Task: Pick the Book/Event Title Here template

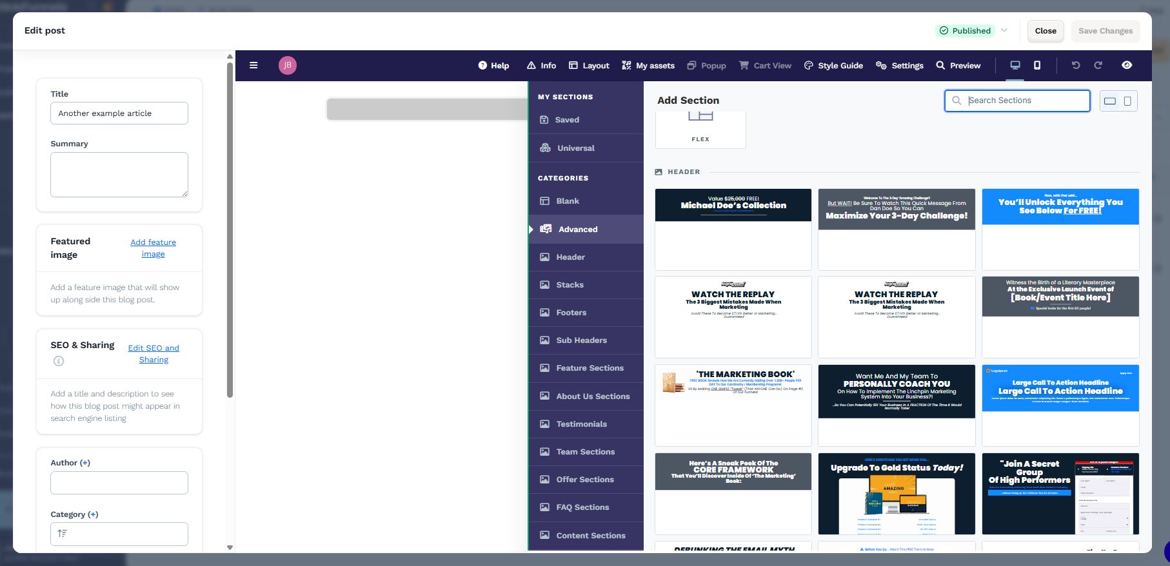Action: coord(1060,317)
